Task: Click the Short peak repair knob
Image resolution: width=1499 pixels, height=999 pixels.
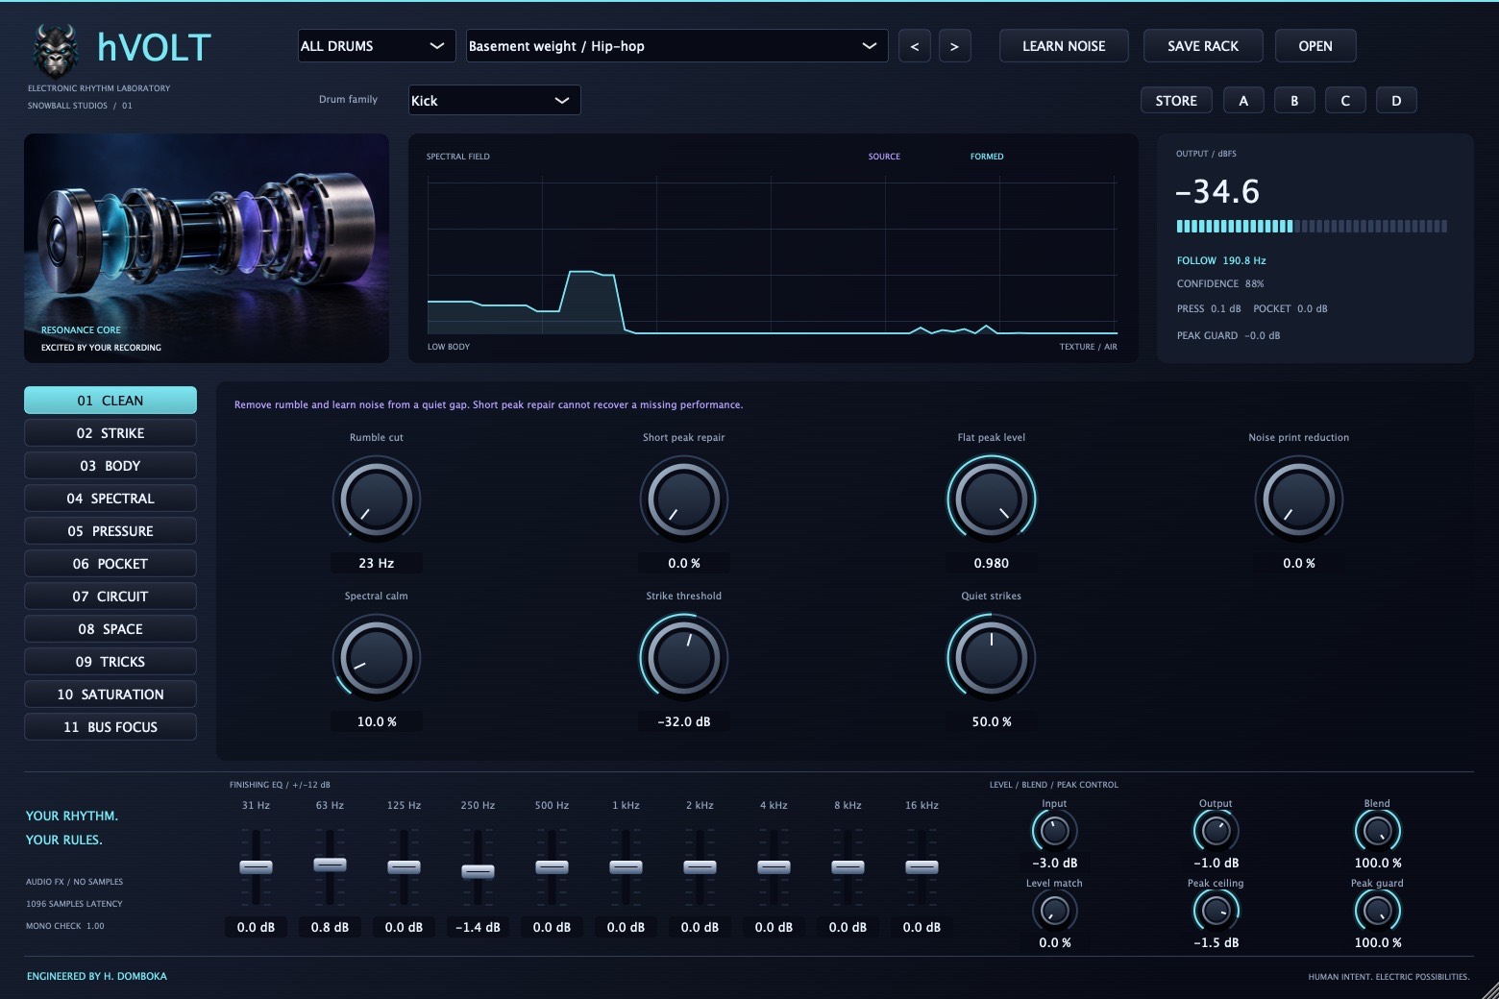Action: [684, 499]
